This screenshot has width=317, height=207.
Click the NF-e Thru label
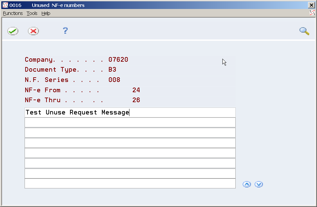43,100
